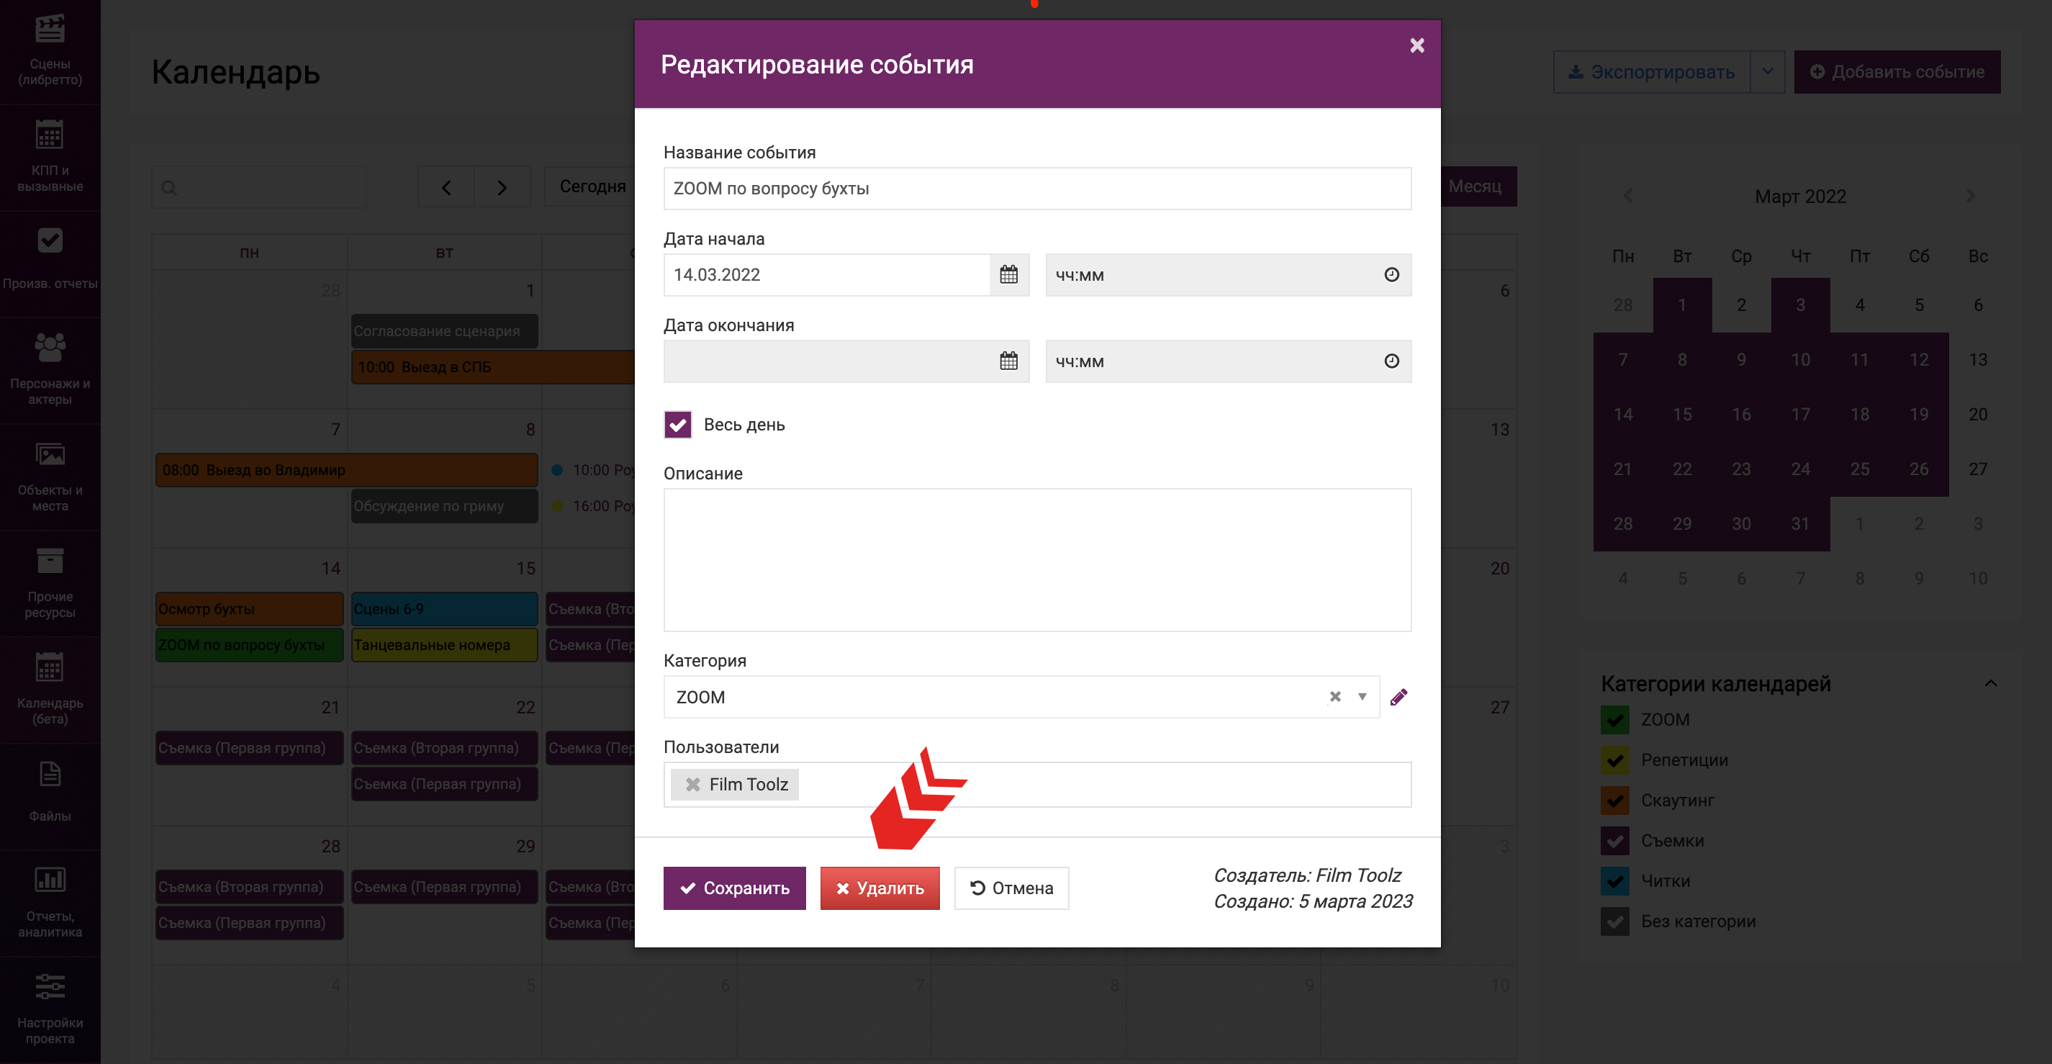Open event Танцевальные номера

[x=445, y=645]
